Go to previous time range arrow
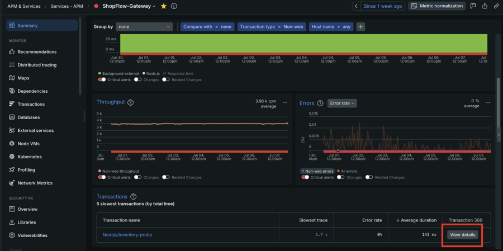This screenshot has height=251, width=503. (356, 6)
